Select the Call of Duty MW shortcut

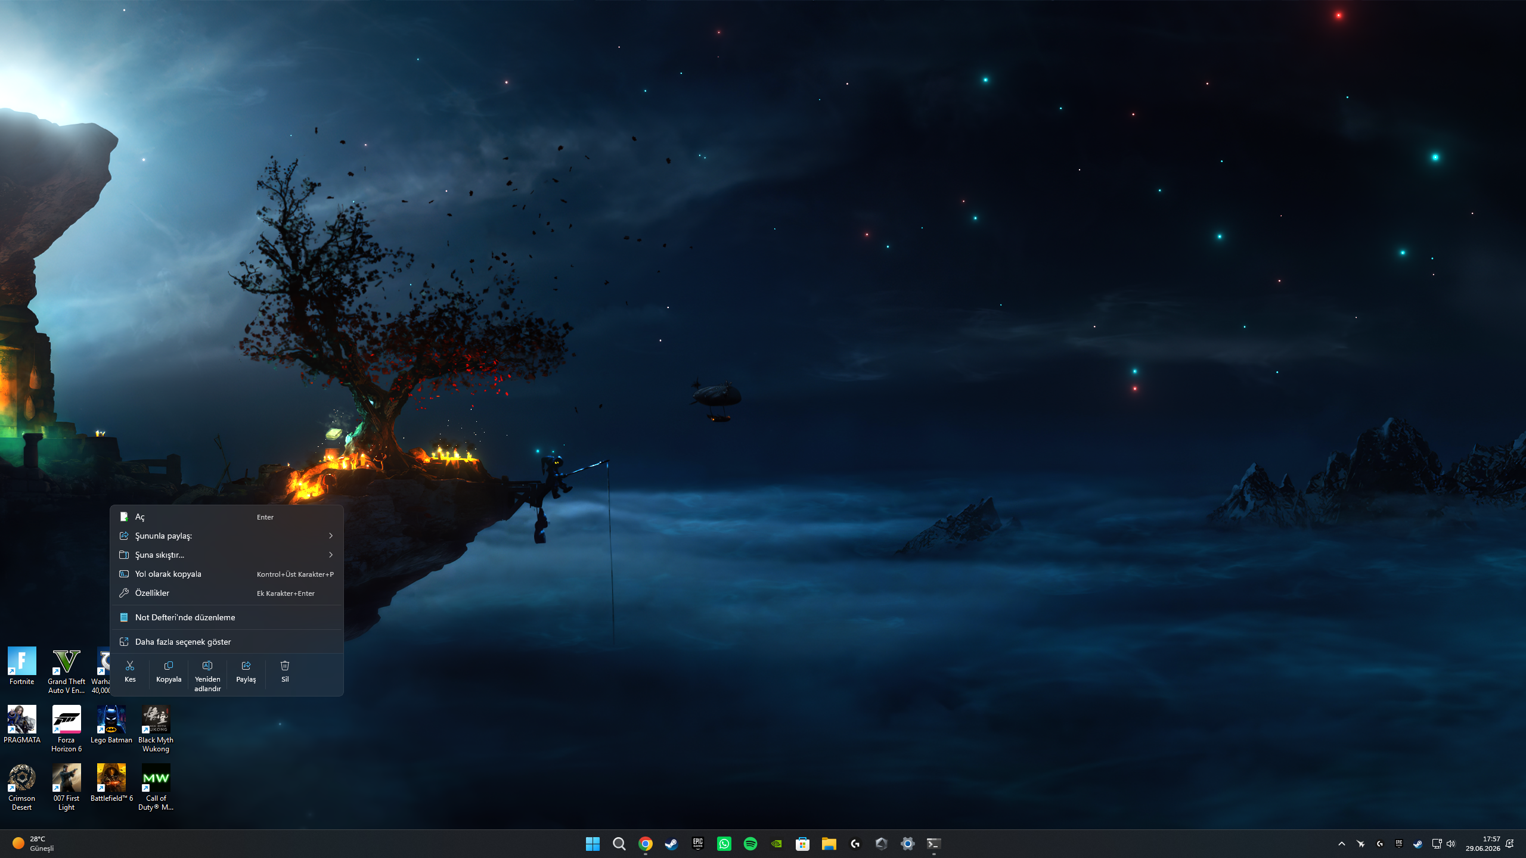(156, 788)
